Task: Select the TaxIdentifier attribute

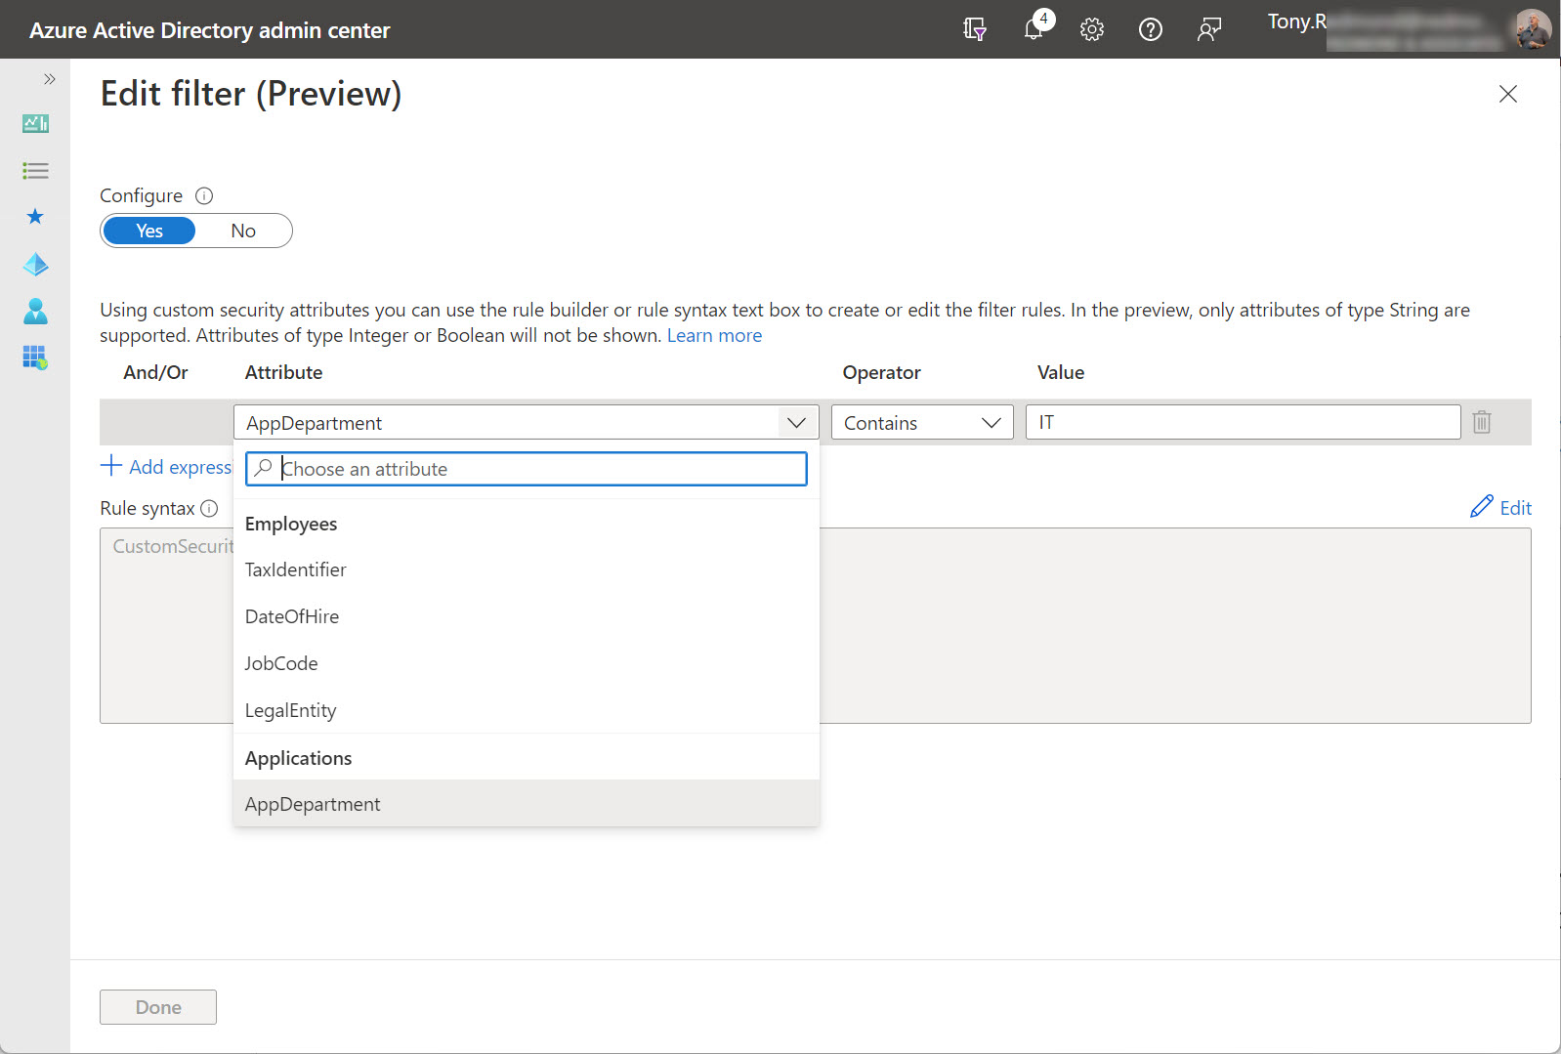Action: 527,569
